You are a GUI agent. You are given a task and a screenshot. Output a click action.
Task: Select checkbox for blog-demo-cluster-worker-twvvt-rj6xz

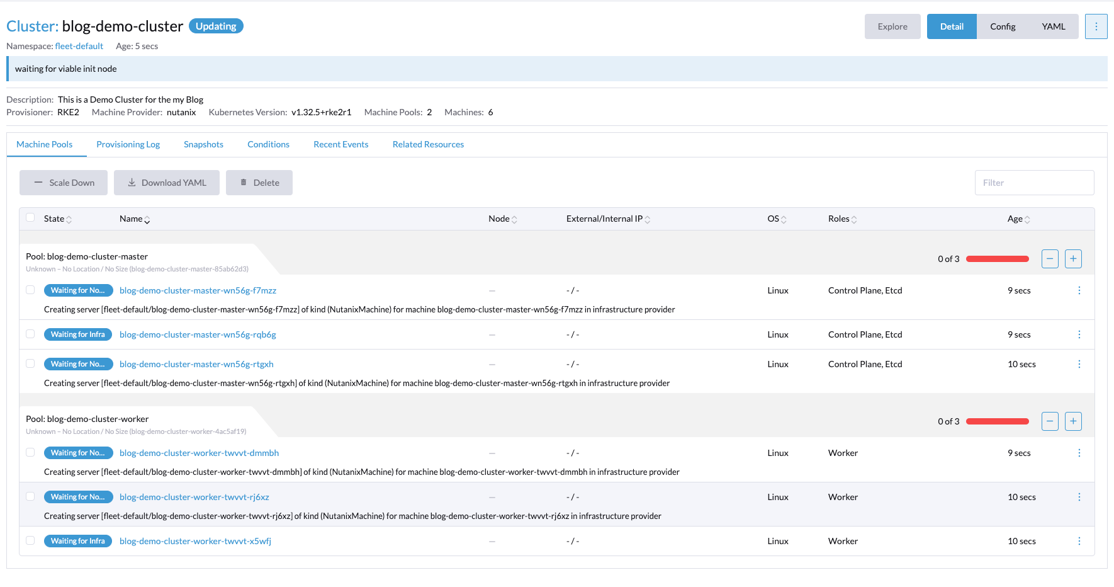[x=30, y=496]
